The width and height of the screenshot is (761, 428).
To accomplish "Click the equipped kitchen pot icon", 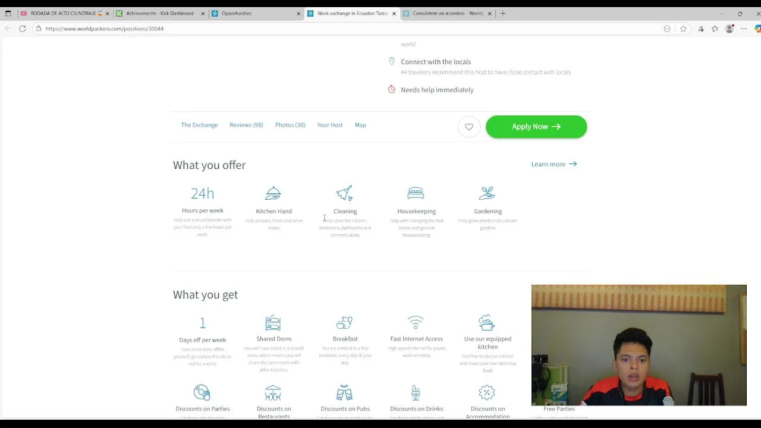I will click(x=487, y=323).
